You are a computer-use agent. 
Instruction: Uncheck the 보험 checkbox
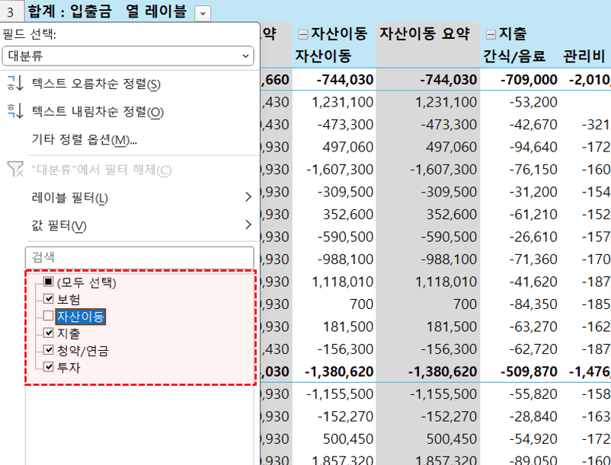[x=48, y=299]
